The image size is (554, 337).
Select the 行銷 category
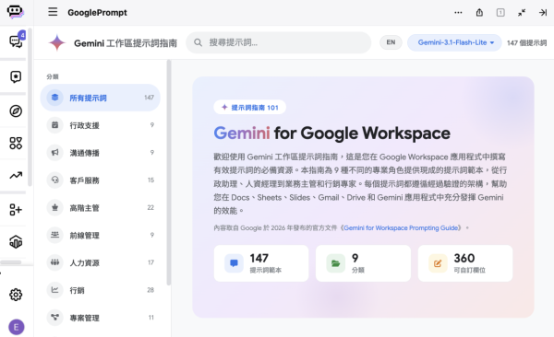coord(101,290)
